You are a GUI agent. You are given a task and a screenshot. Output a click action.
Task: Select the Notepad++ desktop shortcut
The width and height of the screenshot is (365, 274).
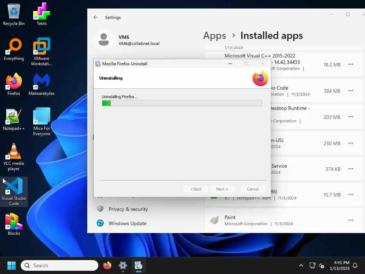14,119
